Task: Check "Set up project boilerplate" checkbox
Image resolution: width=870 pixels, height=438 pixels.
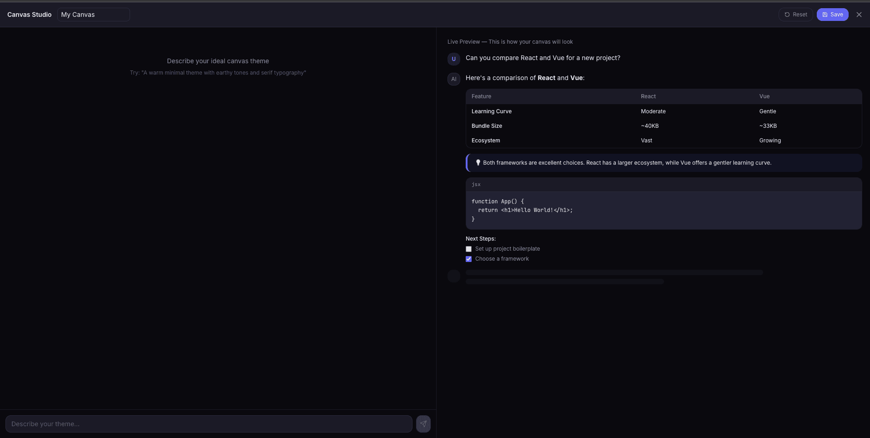Action: tap(468, 249)
